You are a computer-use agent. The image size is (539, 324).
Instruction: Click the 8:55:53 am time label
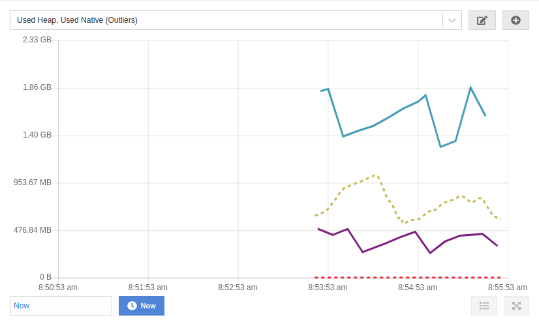click(507, 287)
